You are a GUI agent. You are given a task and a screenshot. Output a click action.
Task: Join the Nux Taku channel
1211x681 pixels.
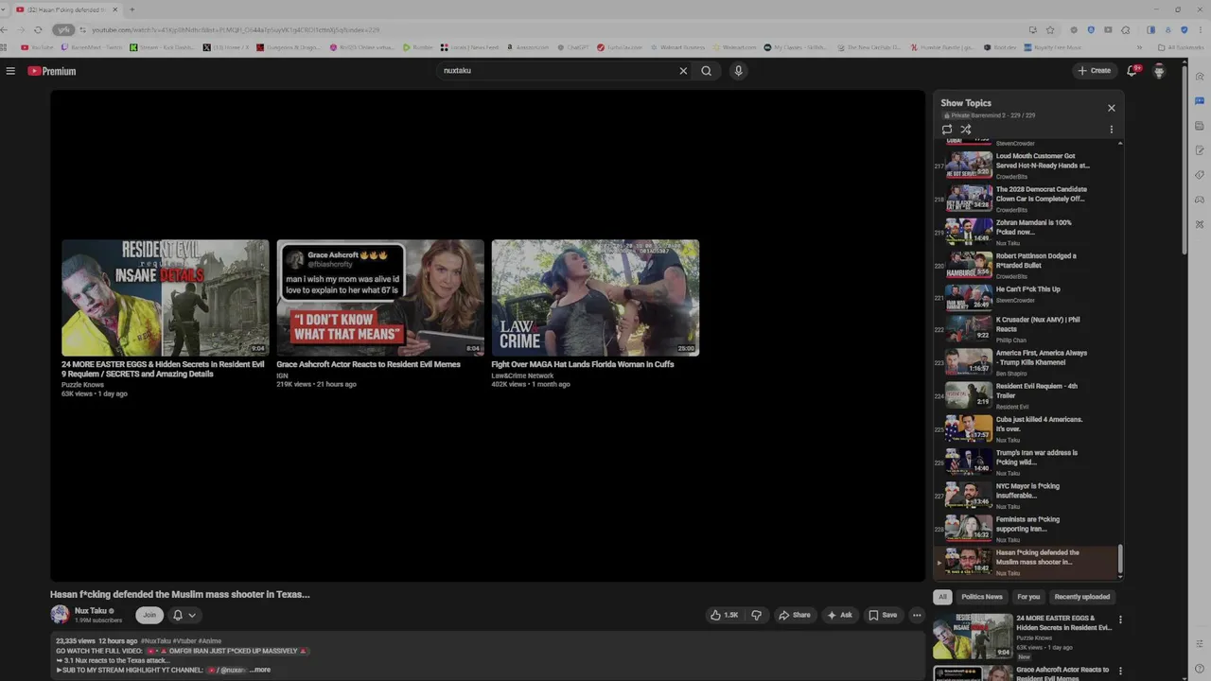click(149, 615)
